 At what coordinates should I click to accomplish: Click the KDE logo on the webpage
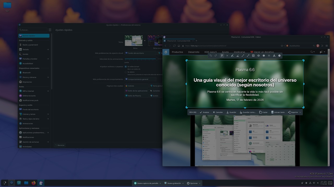coord(166,52)
